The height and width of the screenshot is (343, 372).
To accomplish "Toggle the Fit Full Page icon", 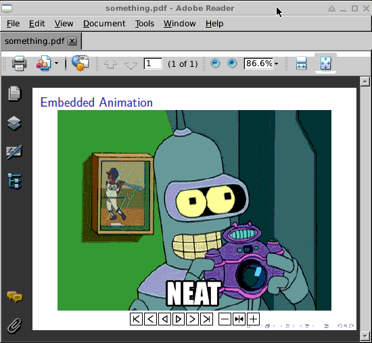I will [325, 63].
